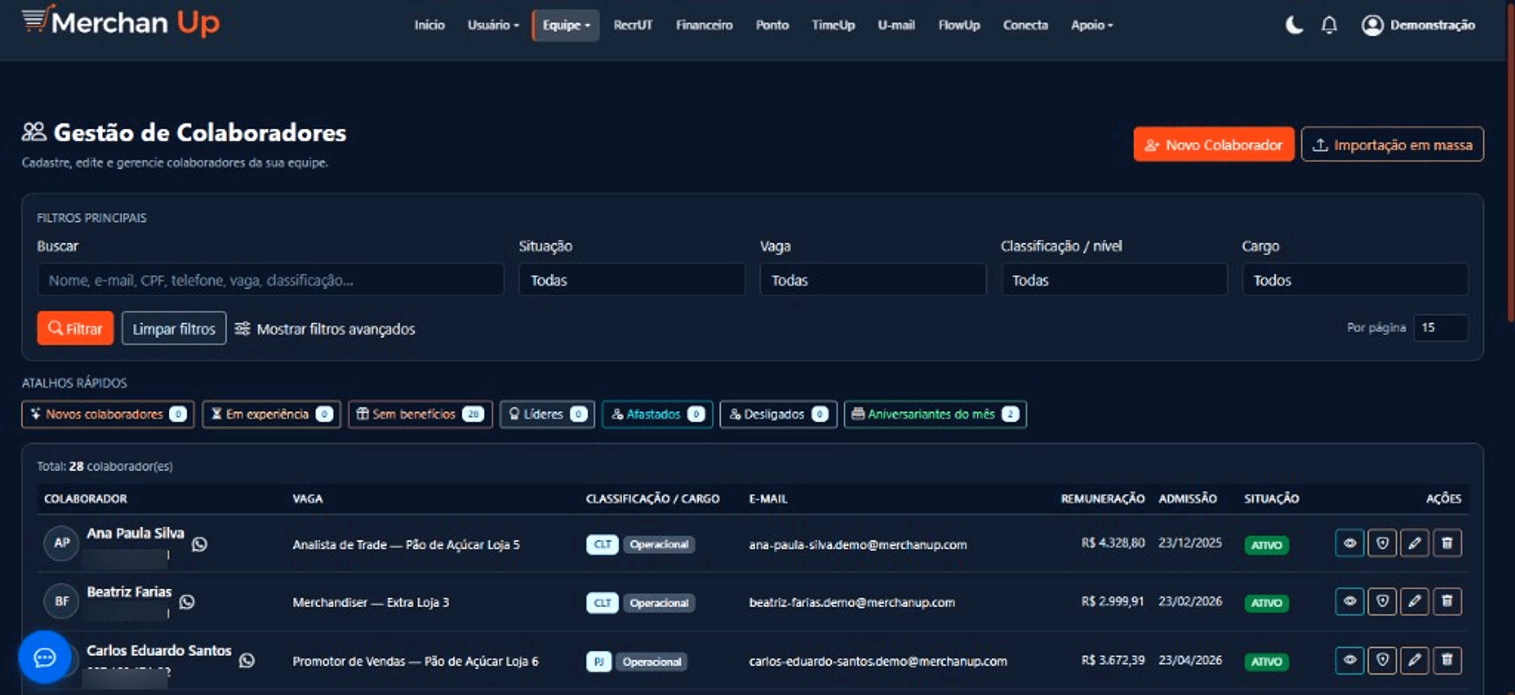
Task: Go to Início menu item
Action: 429,25
